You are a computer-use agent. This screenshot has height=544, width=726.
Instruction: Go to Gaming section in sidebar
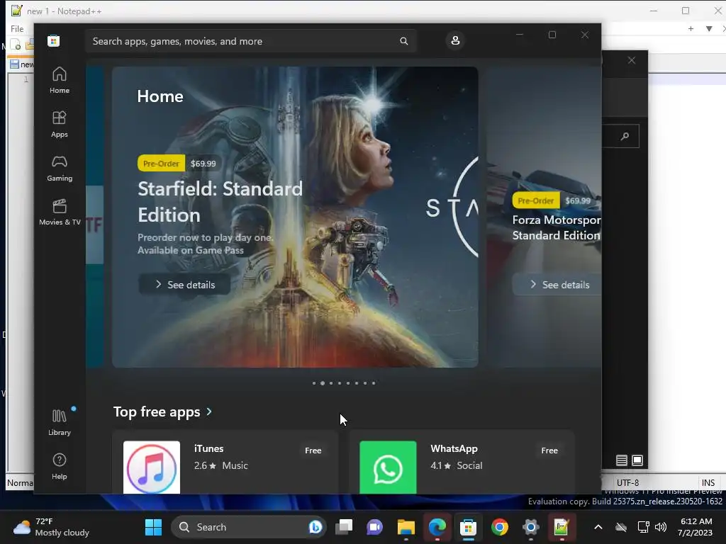pyautogui.click(x=60, y=169)
